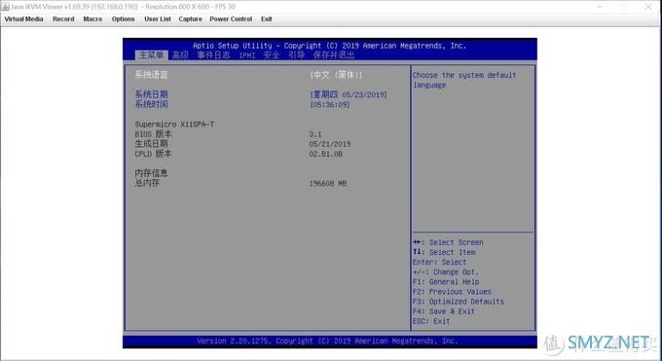Select the 系统日期 setting label
Screen dimensions: 662x361
[151, 94]
